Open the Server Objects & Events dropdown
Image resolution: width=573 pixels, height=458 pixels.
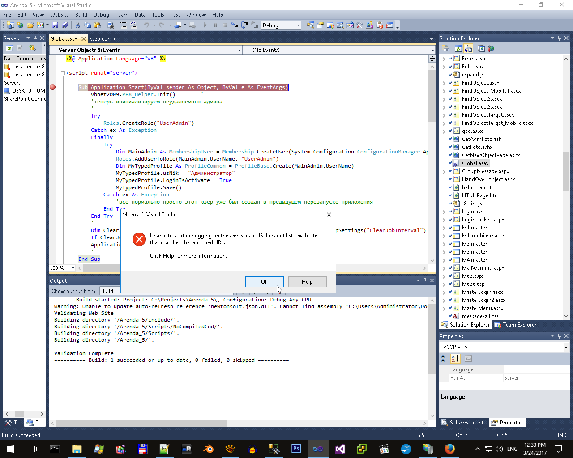pyautogui.click(x=239, y=50)
